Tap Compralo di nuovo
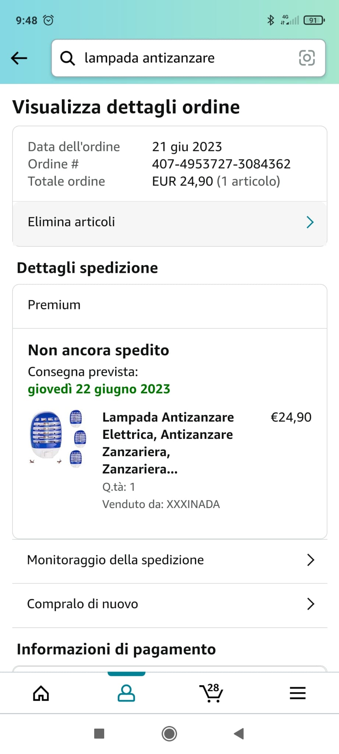The image size is (339, 754). 83,604
